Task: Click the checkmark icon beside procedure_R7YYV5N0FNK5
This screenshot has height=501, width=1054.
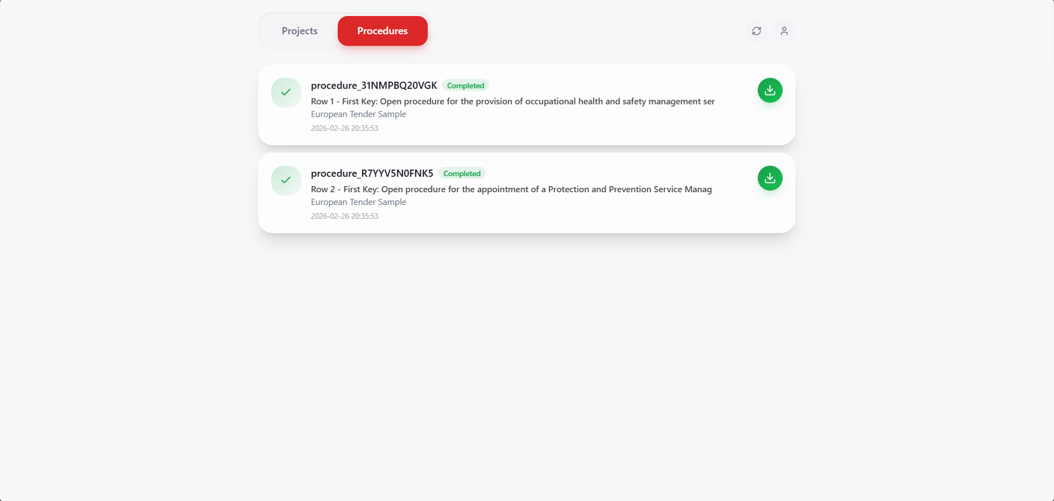Action: (x=286, y=180)
